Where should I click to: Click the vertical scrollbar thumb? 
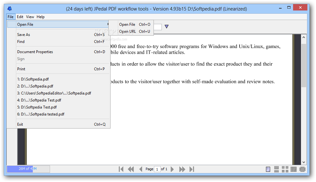point(304,66)
